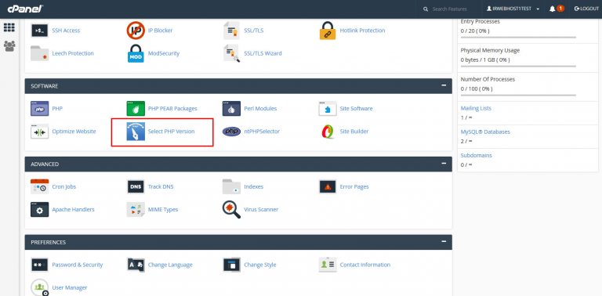Viewport: 602px width, 296px height.
Task: Click the Site Builder text link
Action: [x=354, y=131]
